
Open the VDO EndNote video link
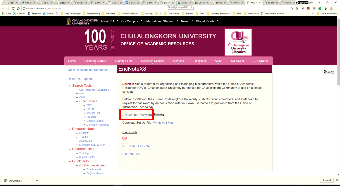pos(136,146)
